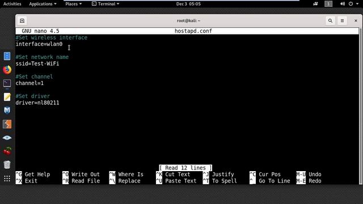Open the Trash icon in the dock
Viewport: 363px width, 204px height.
(x=7, y=165)
